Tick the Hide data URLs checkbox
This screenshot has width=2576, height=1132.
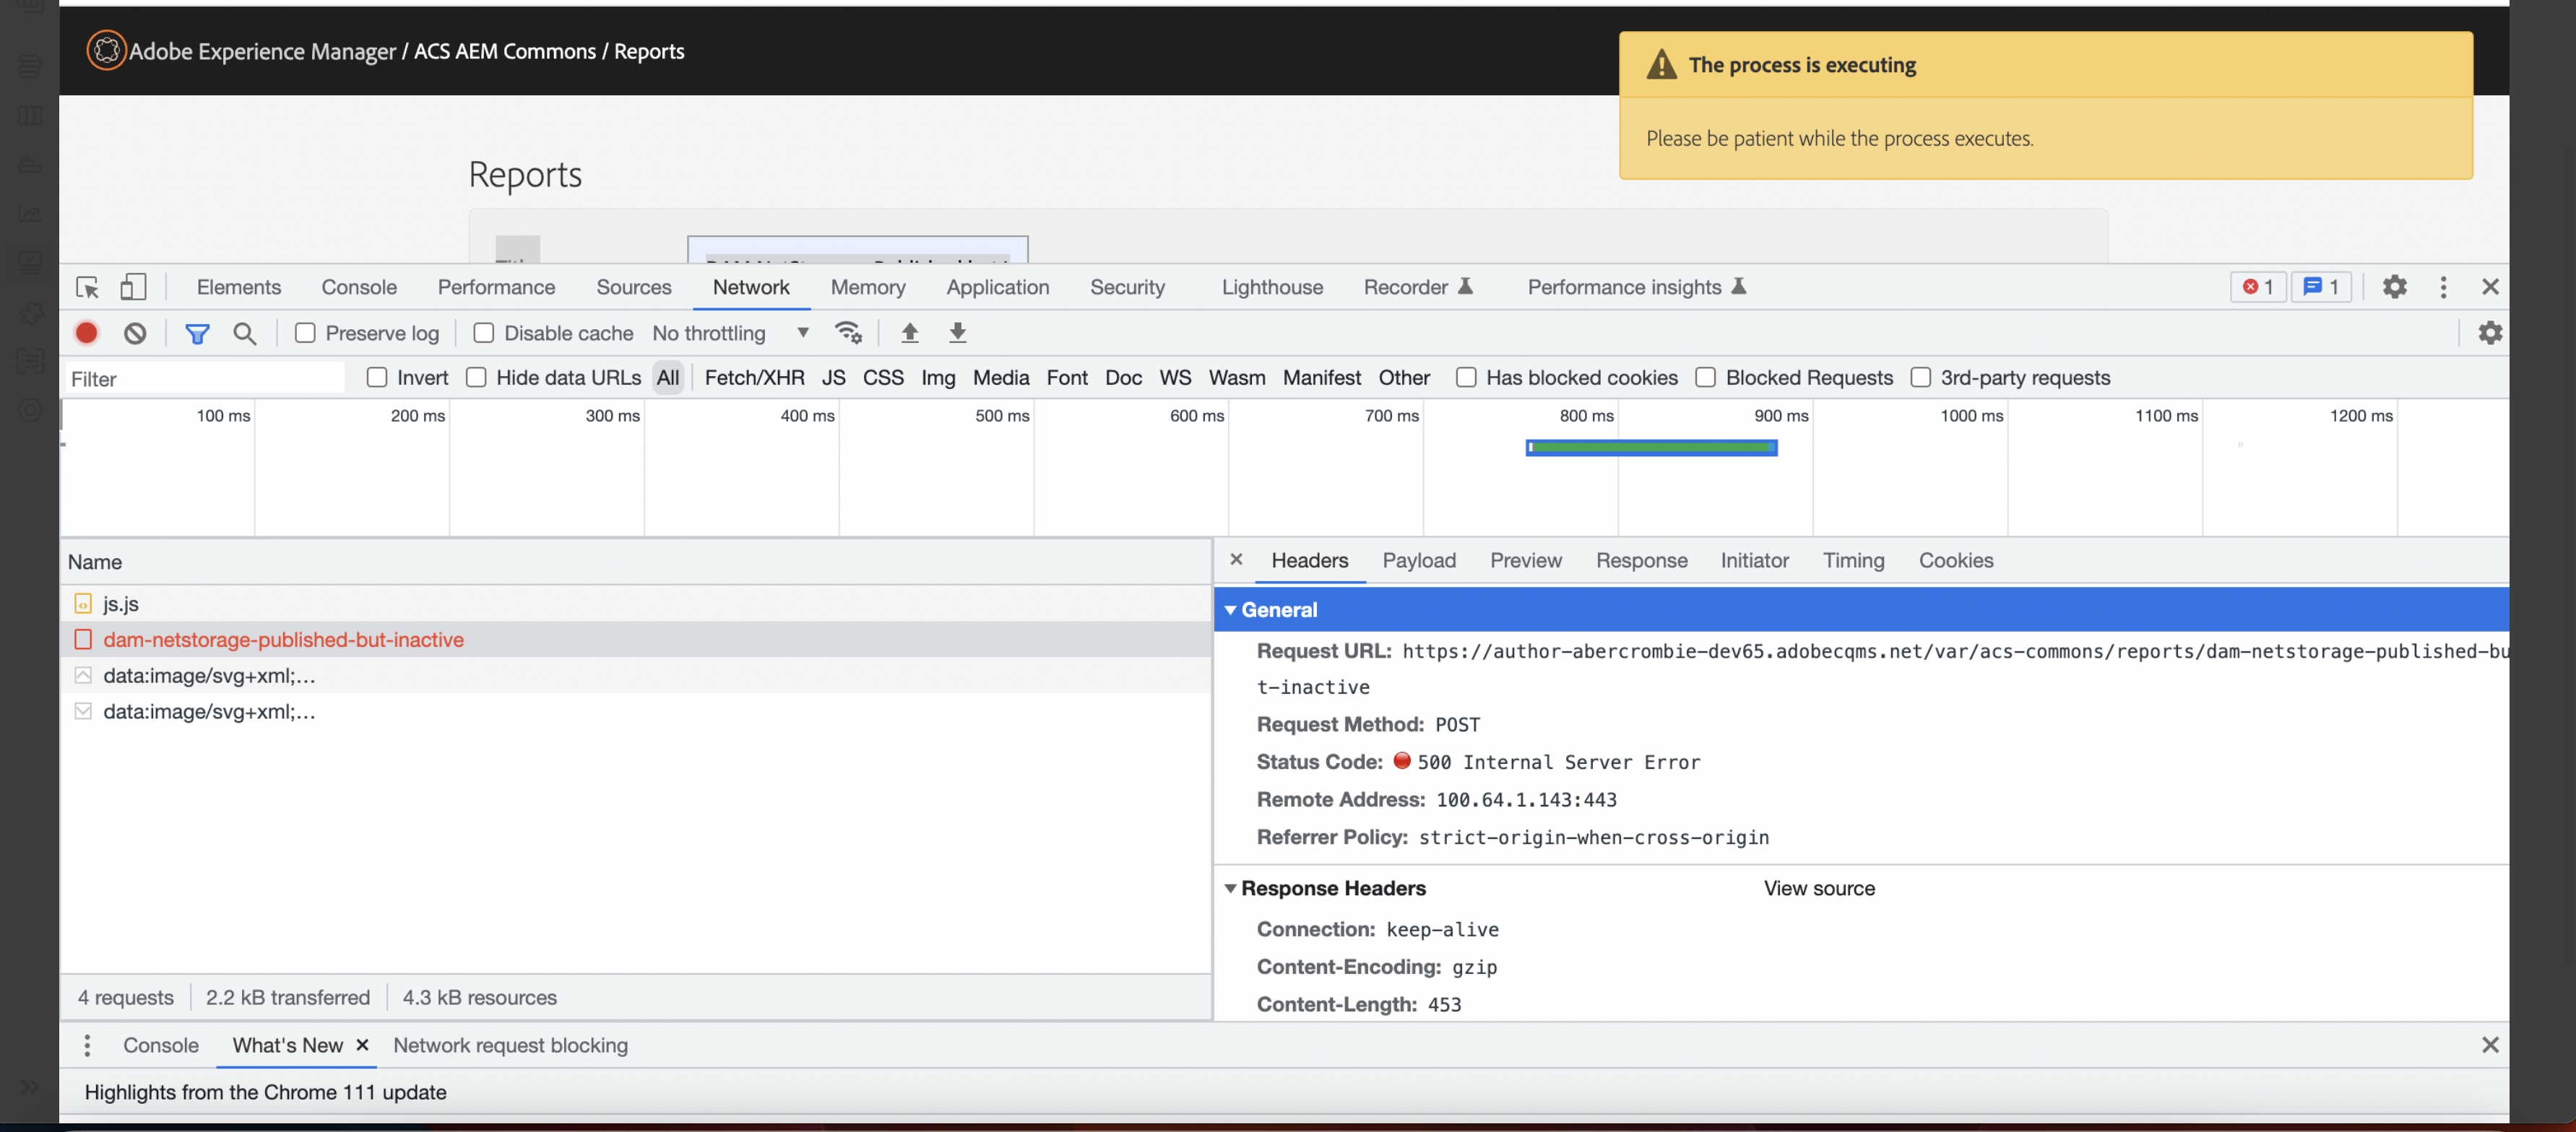(x=476, y=378)
